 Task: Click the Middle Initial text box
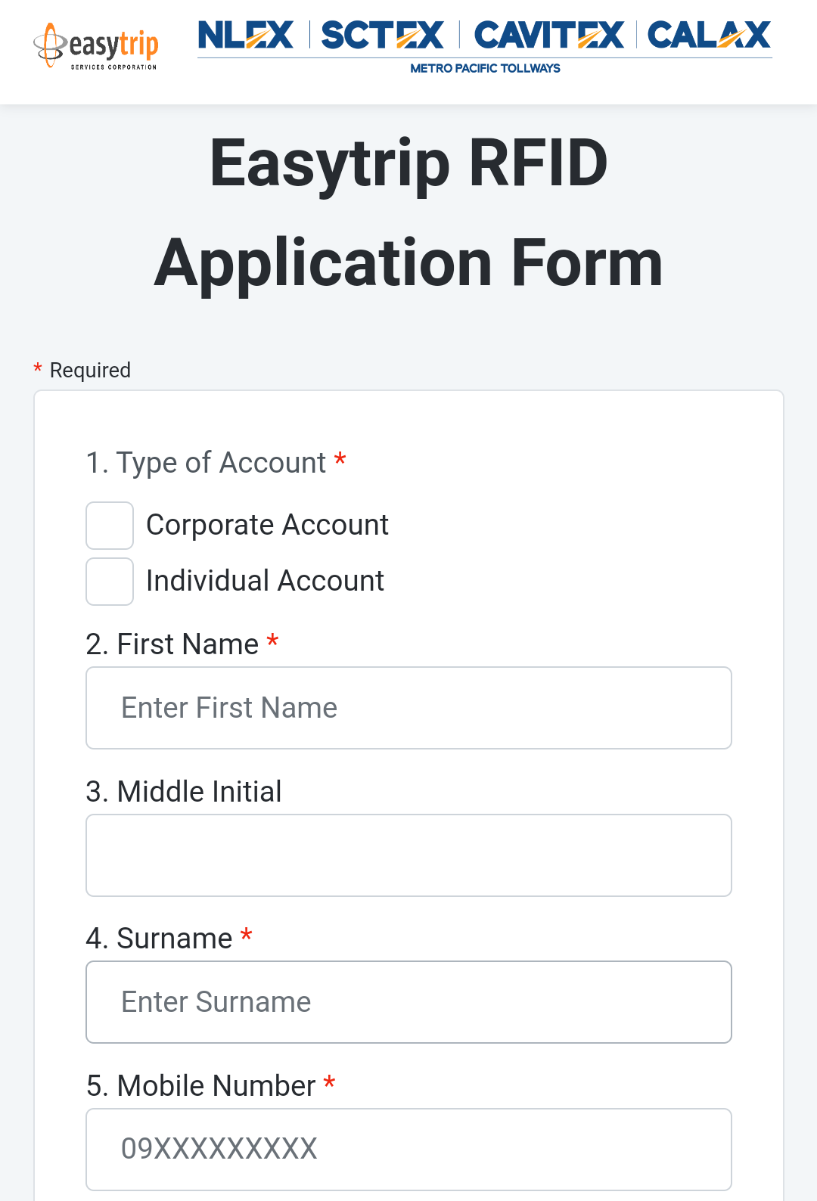click(408, 855)
